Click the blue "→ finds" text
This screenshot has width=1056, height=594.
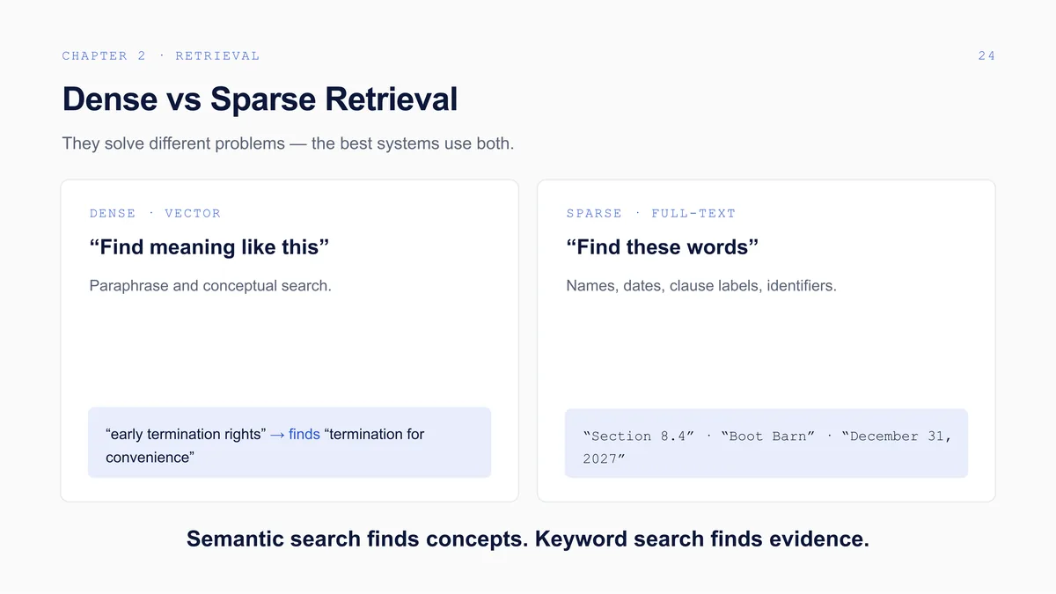point(295,434)
